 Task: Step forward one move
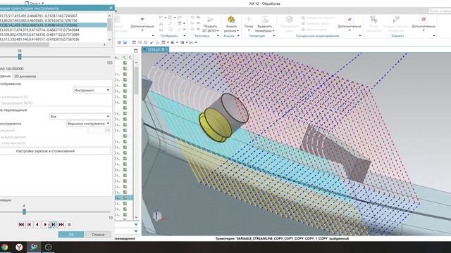coord(54,225)
